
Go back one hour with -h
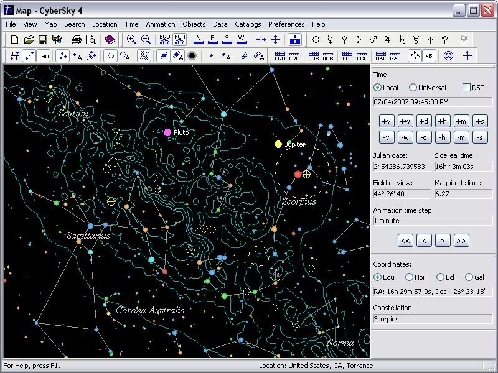click(x=443, y=137)
